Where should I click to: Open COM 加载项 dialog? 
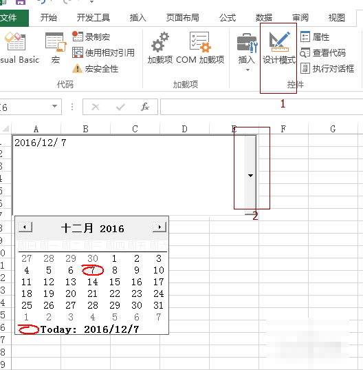[200, 48]
